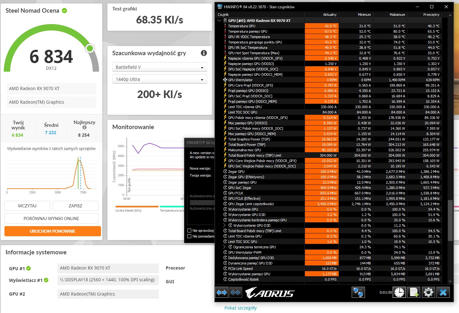The image size is (459, 313).
Task: Click the AMD Radeon RX 9070 XT GPU #1 field
Action: pos(108,268)
